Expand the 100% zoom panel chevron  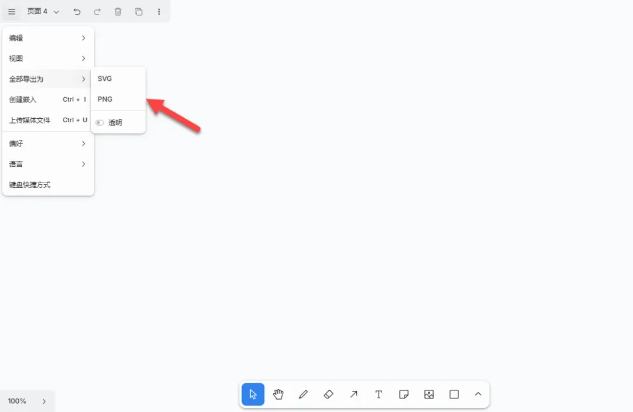tap(44, 401)
